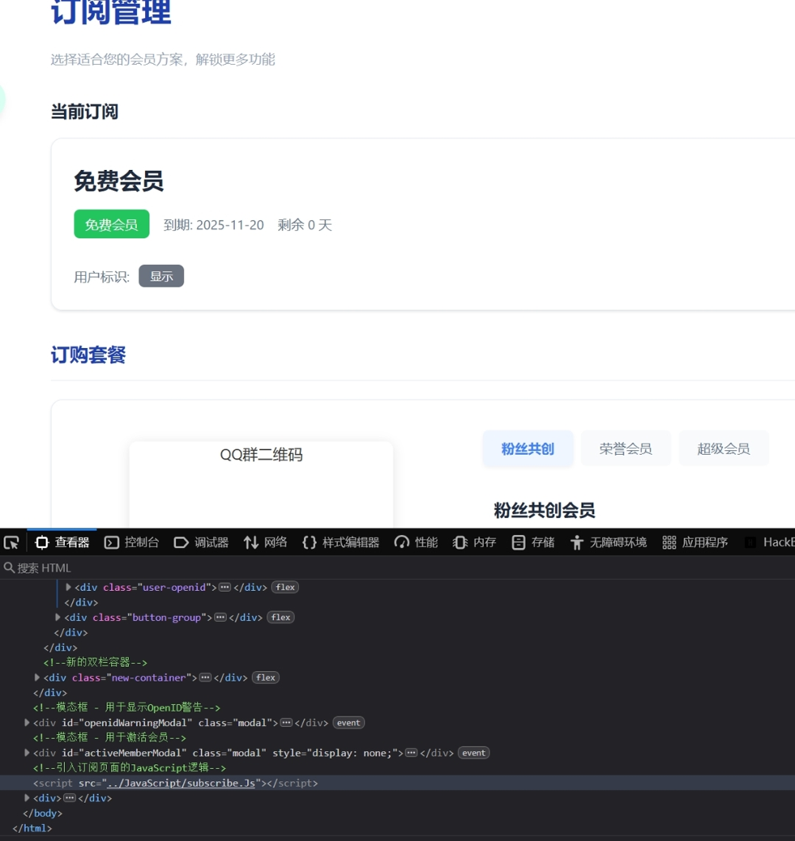Select the 荣誉会员 plan tab
Image resolution: width=795 pixels, height=841 pixels.
point(626,449)
